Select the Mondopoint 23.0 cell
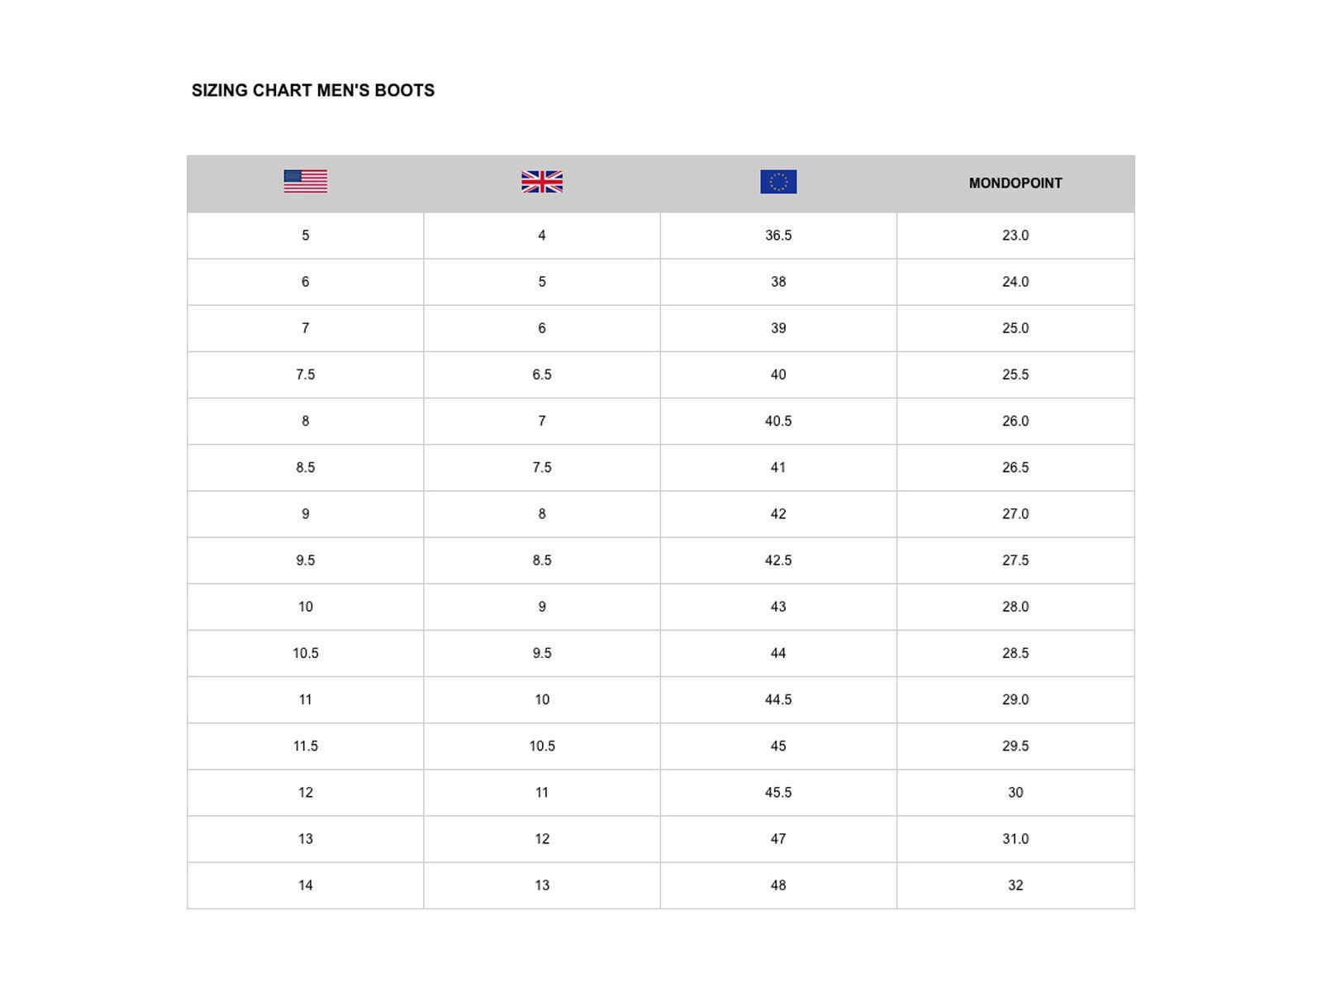 point(1015,236)
